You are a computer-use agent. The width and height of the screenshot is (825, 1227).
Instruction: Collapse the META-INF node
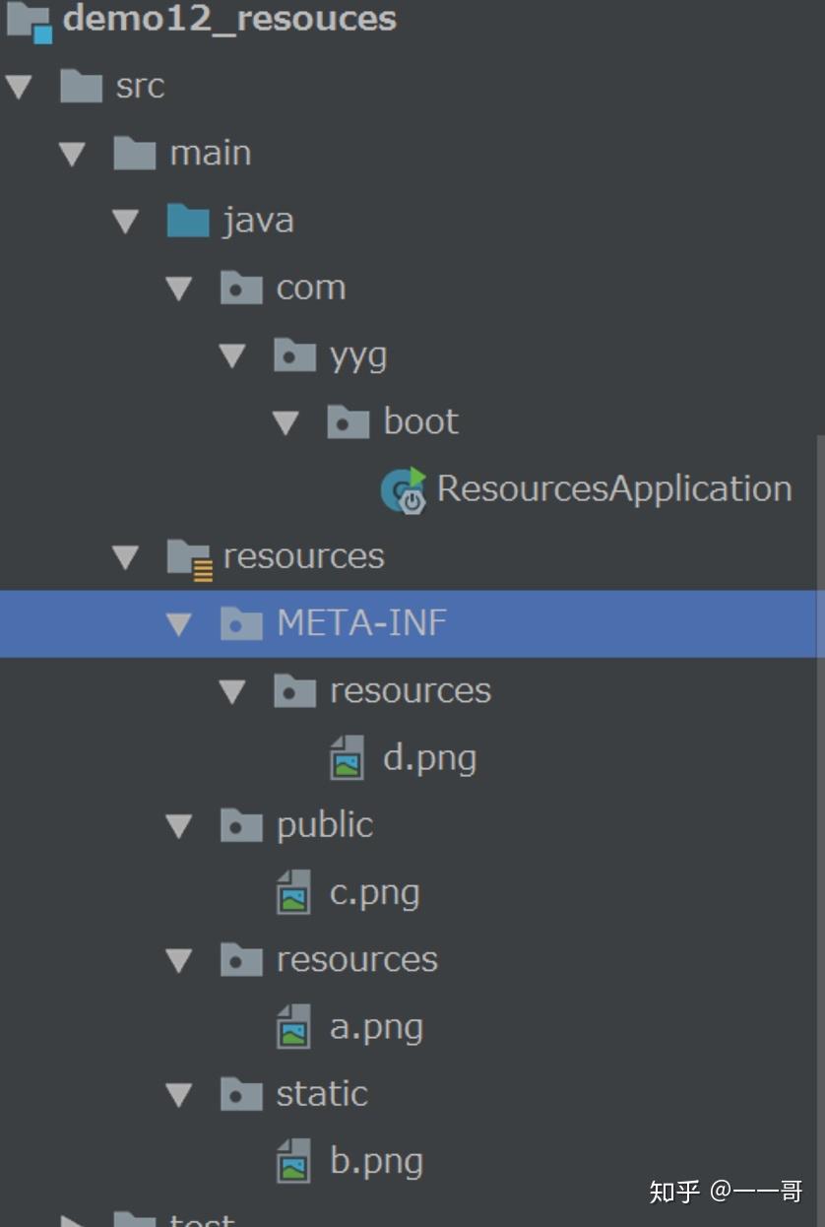click(178, 623)
